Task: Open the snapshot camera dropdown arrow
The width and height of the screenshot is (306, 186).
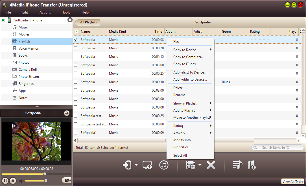Action: click(70, 181)
